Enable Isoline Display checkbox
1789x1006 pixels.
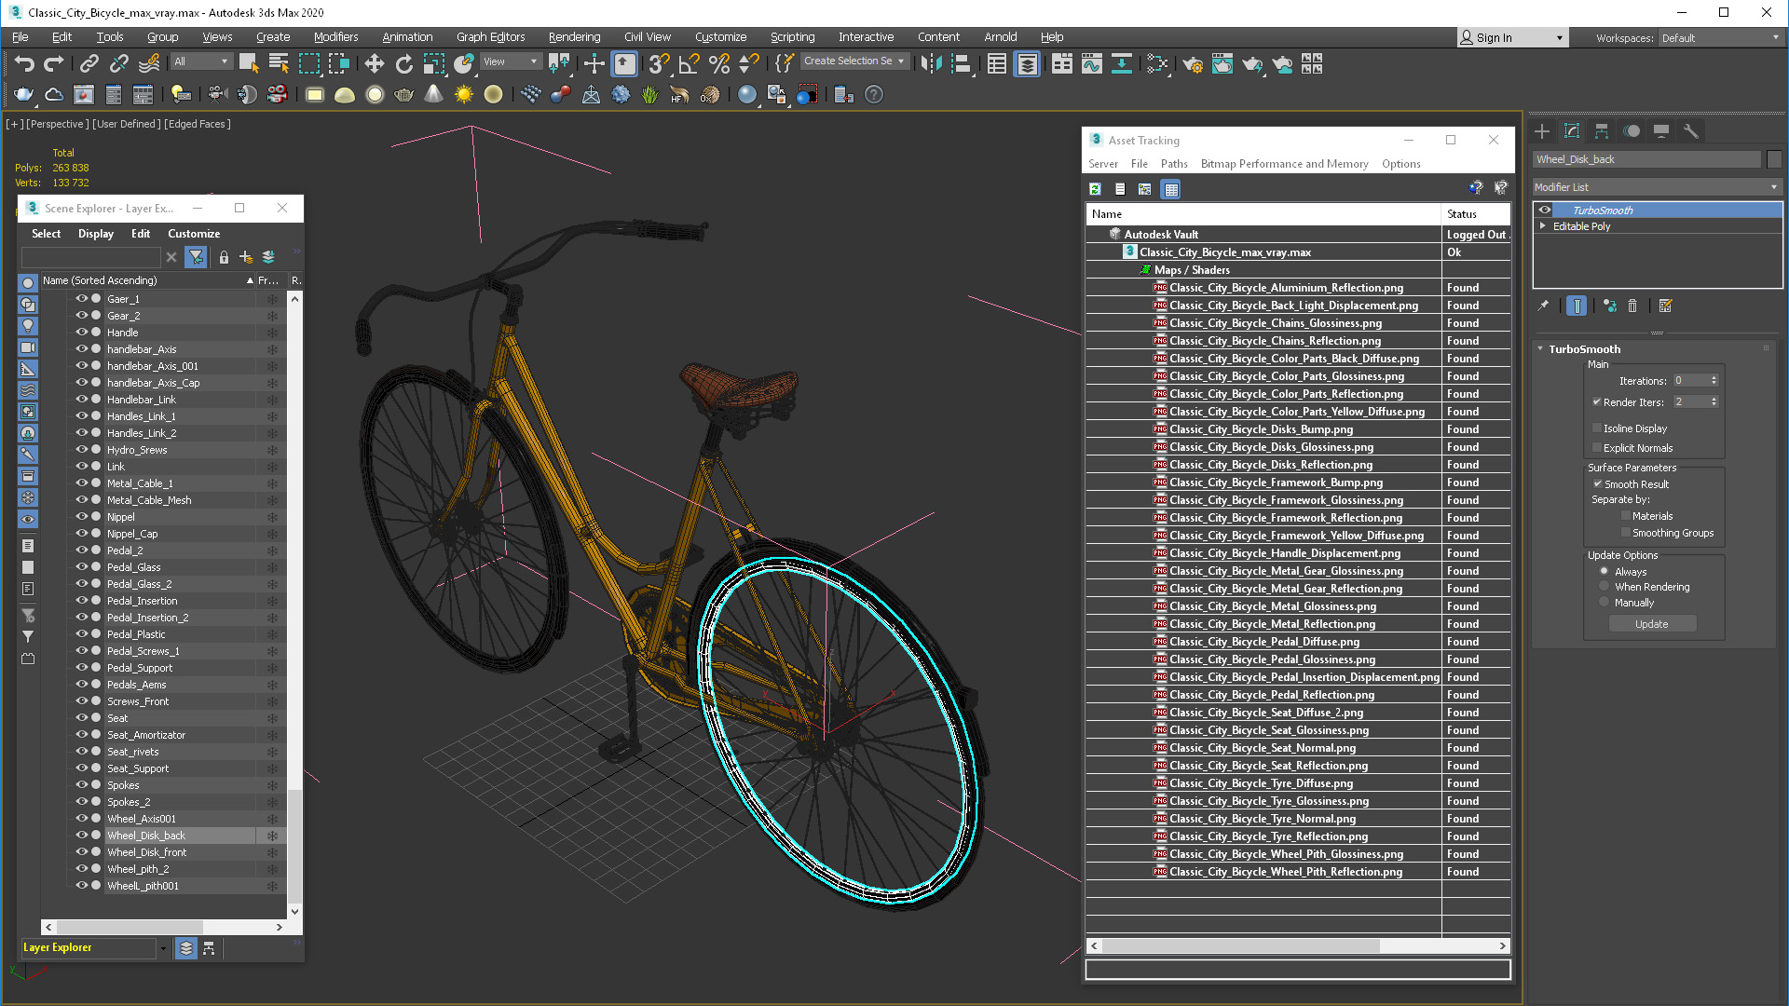[x=1597, y=428]
